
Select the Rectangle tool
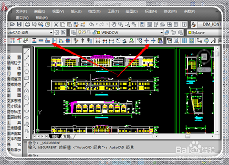click(x=27, y=78)
